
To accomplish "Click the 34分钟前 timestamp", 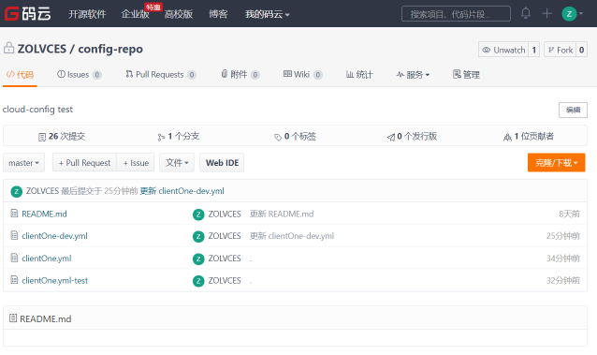I will [562, 259].
